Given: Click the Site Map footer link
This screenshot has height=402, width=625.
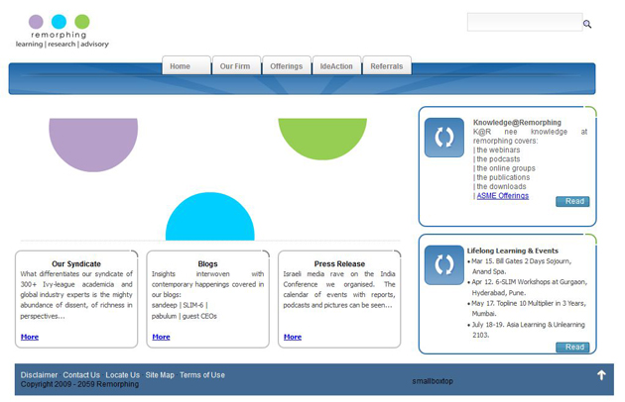Looking at the screenshot, I should pyautogui.click(x=160, y=375).
